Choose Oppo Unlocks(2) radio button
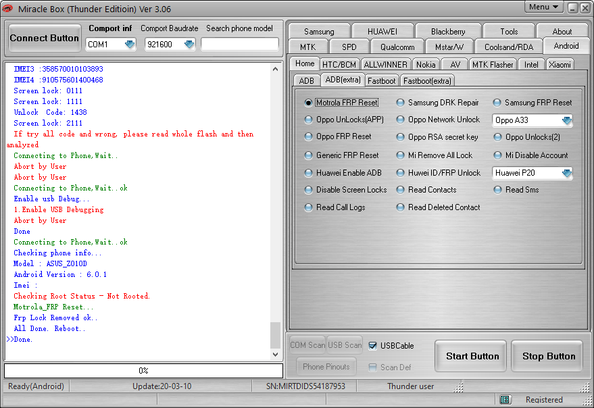This screenshot has width=594, height=408. click(527, 137)
